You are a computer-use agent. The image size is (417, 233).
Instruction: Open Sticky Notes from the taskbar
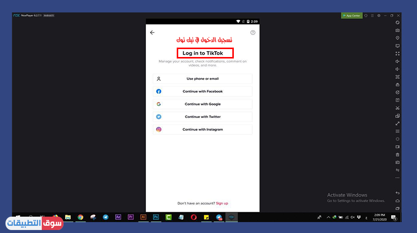(x=206, y=217)
